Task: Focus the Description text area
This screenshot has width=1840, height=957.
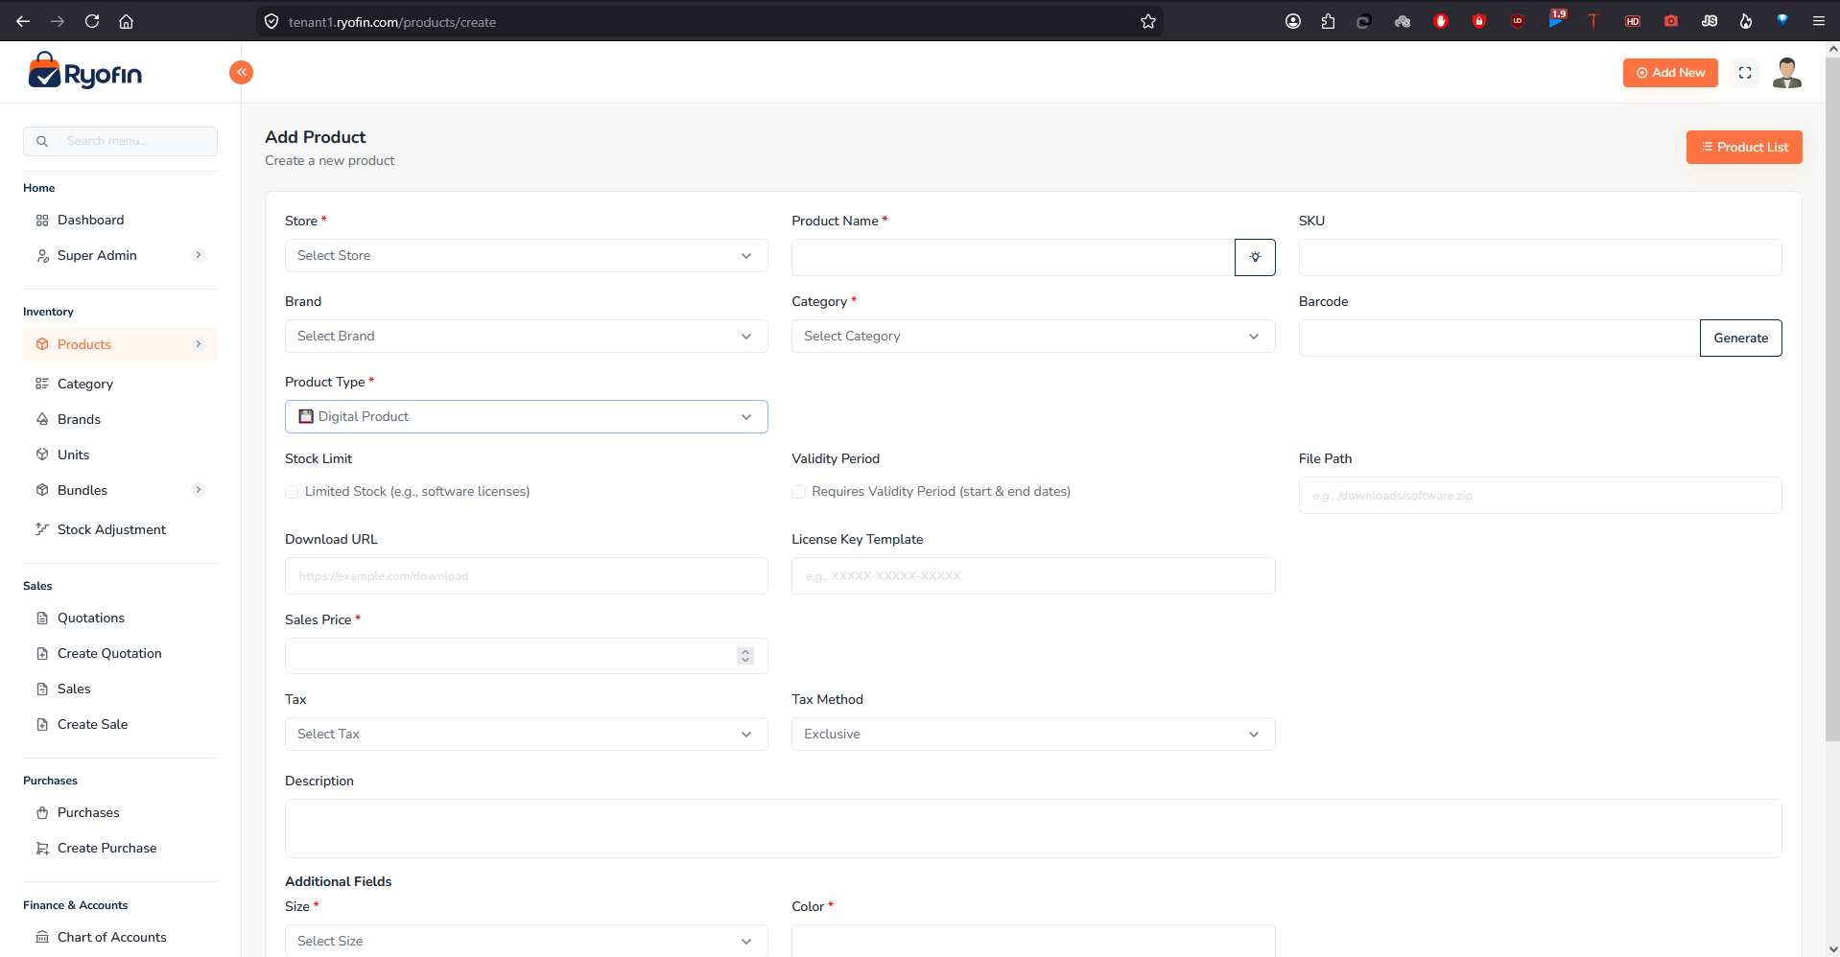Action: [x=1033, y=829]
